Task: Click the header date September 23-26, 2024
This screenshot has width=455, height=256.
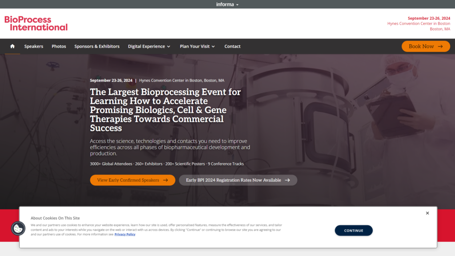Action: coord(429,18)
